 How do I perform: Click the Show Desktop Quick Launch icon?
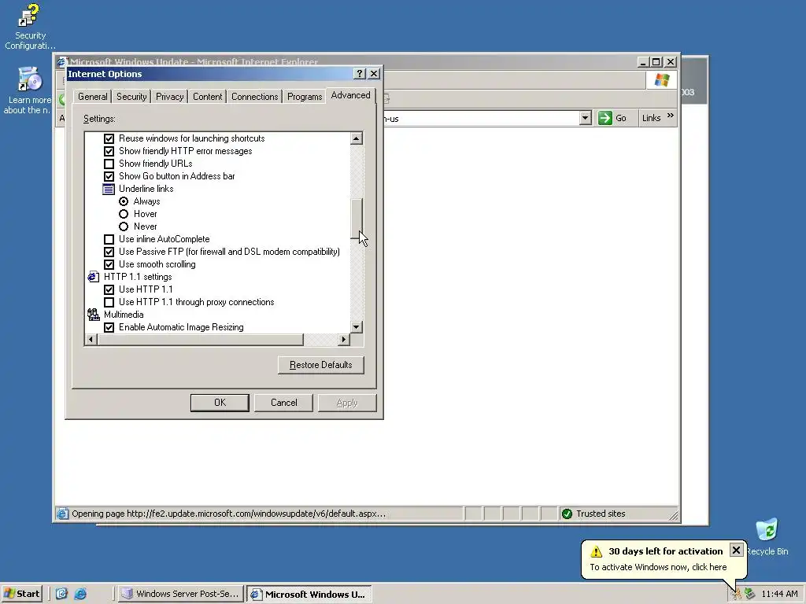tap(61, 594)
